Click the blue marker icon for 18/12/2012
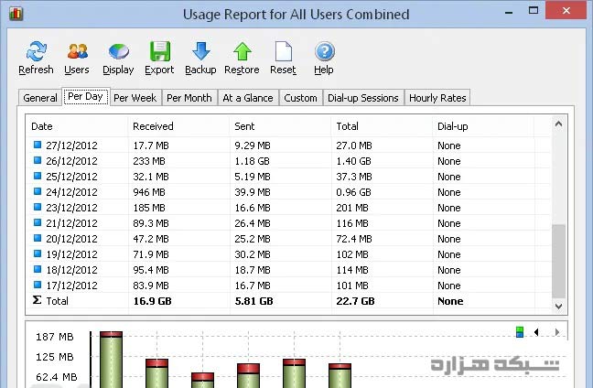Viewport: 593px width, 388px height. click(x=37, y=269)
